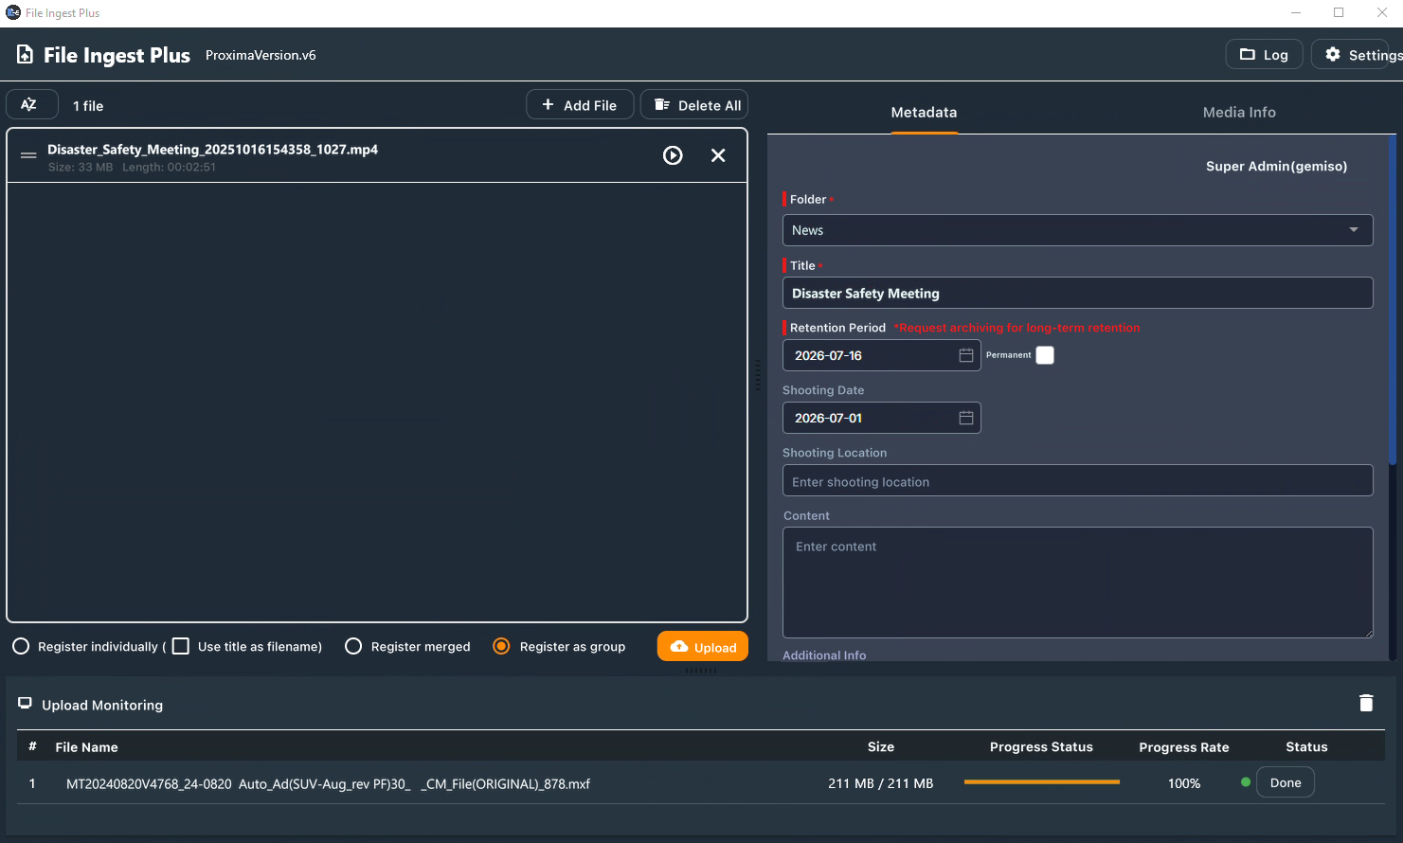Open the calendar picker for Shooting Date
Viewport: 1403px width, 843px height.
tap(965, 418)
